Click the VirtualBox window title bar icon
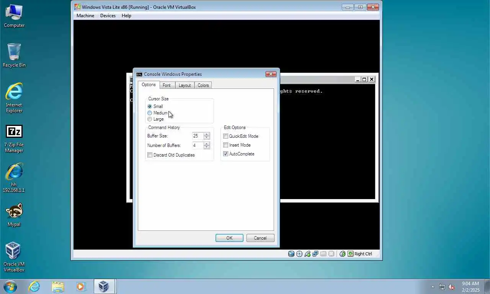Screen dimensions: 490x294 [77, 7]
